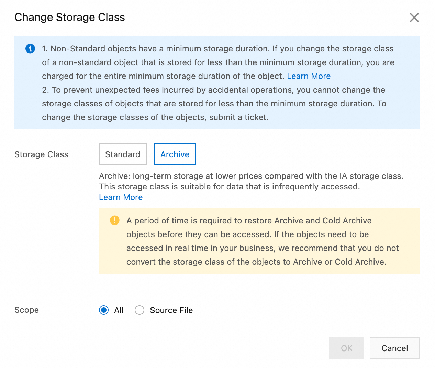Click note 2 text about submitting a ticket
435x368 pixels.
(x=214, y=104)
